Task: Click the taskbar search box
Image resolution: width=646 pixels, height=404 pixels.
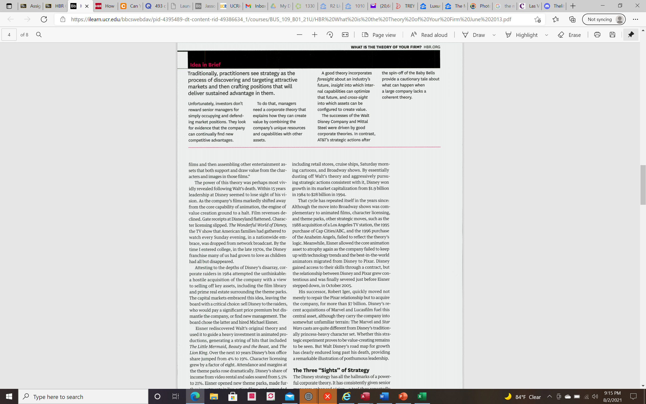Action: point(83,396)
